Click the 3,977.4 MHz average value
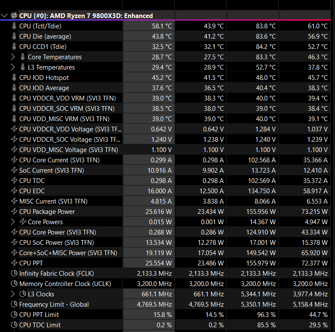Image resolution: width=335 pixels, height=332 pixels. 310,294
